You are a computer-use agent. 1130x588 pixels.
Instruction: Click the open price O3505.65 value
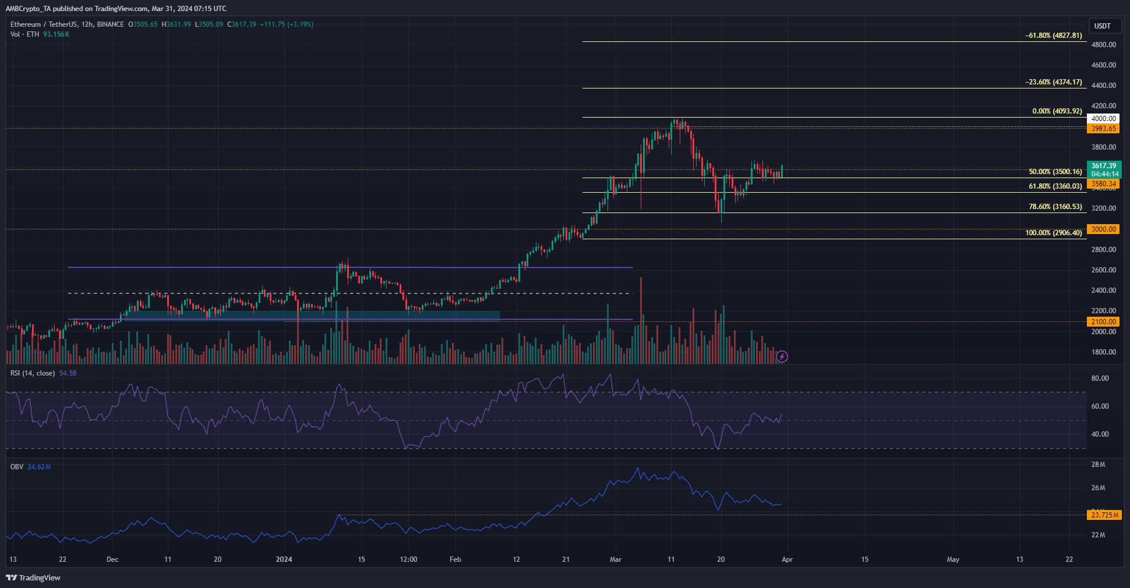click(x=143, y=24)
